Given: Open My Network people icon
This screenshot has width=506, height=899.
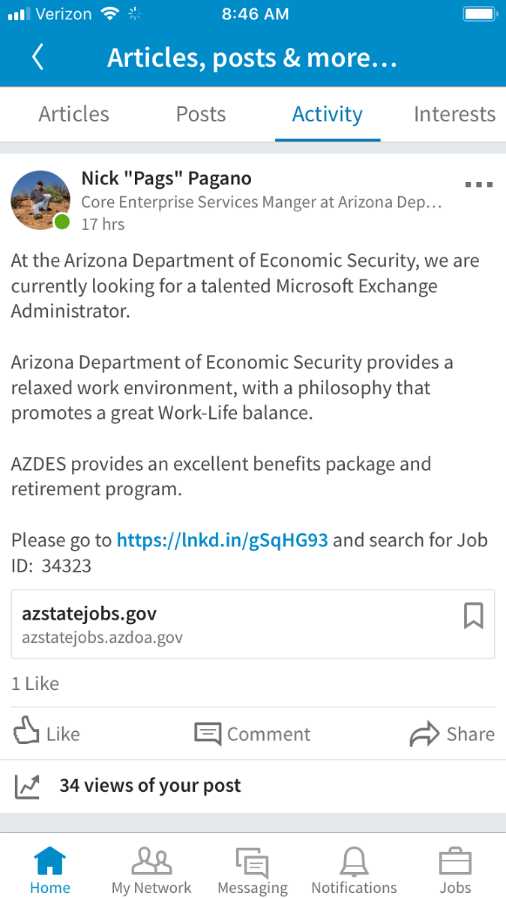Looking at the screenshot, I should coord(151,871).
